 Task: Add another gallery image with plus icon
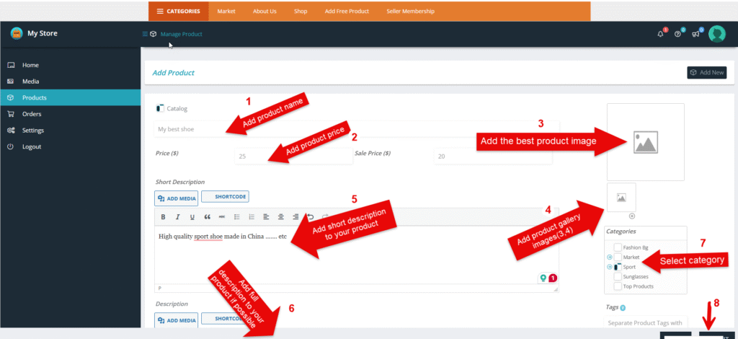(631, 216)
